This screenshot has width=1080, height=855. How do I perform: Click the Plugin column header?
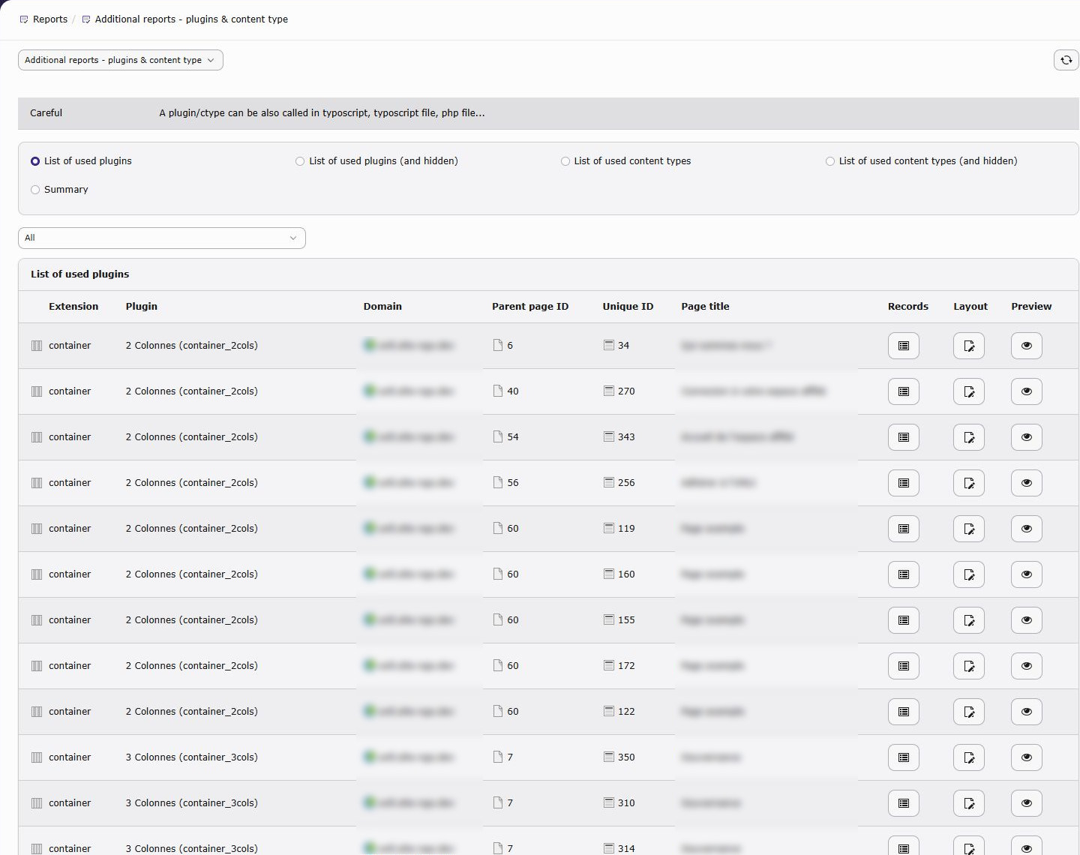coord(142,307)
